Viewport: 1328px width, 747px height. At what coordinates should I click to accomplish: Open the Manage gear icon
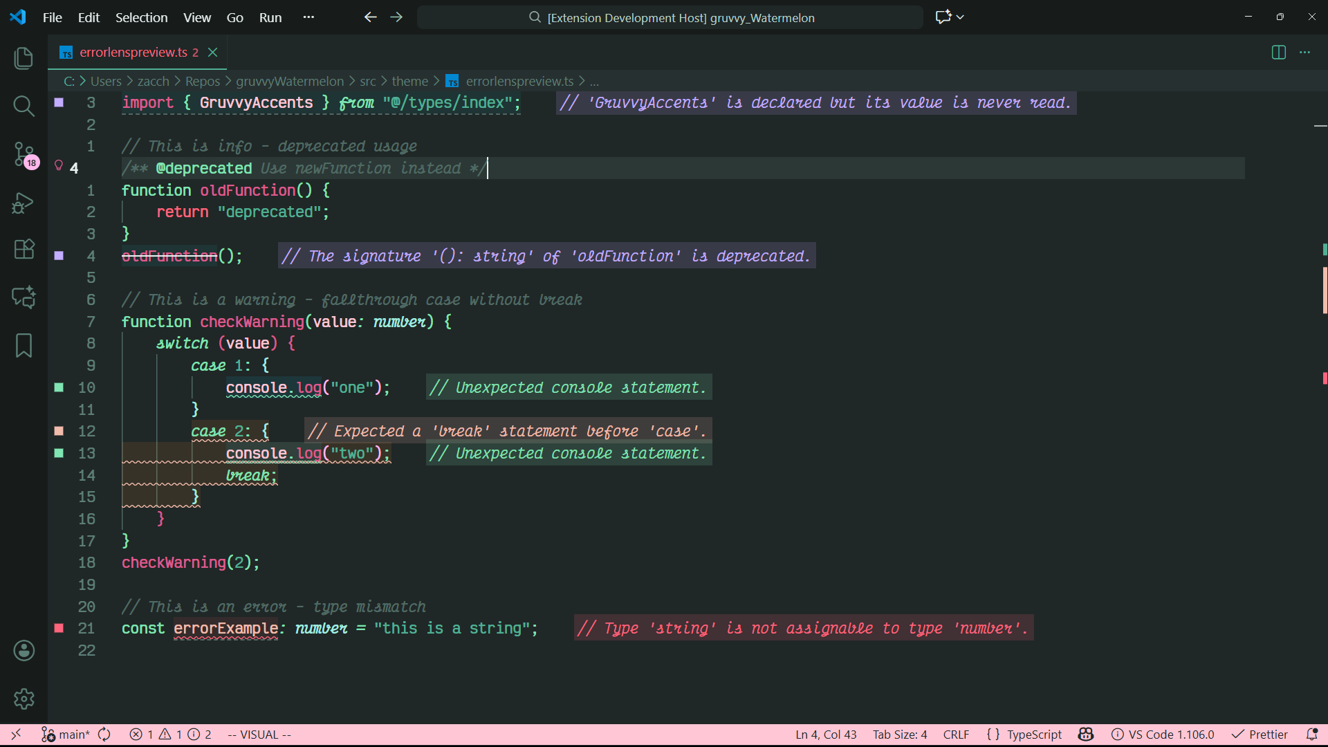(x=24, y=699)
